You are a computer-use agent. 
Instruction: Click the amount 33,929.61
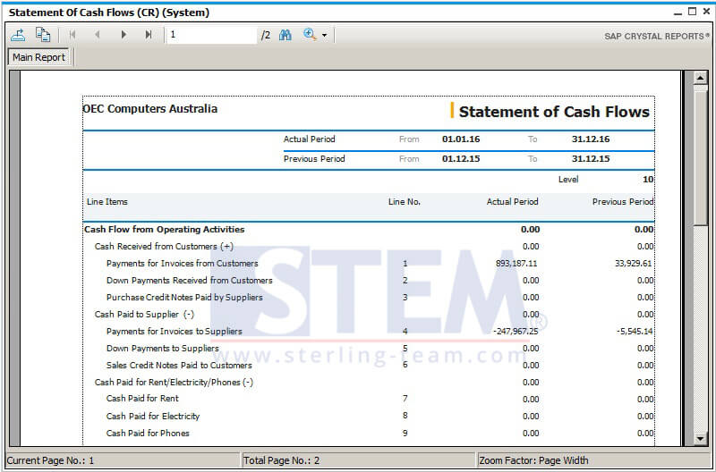tap(634, 264)
